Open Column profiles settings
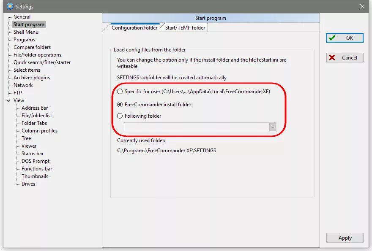372x251 pixels. tap(39, 130)
